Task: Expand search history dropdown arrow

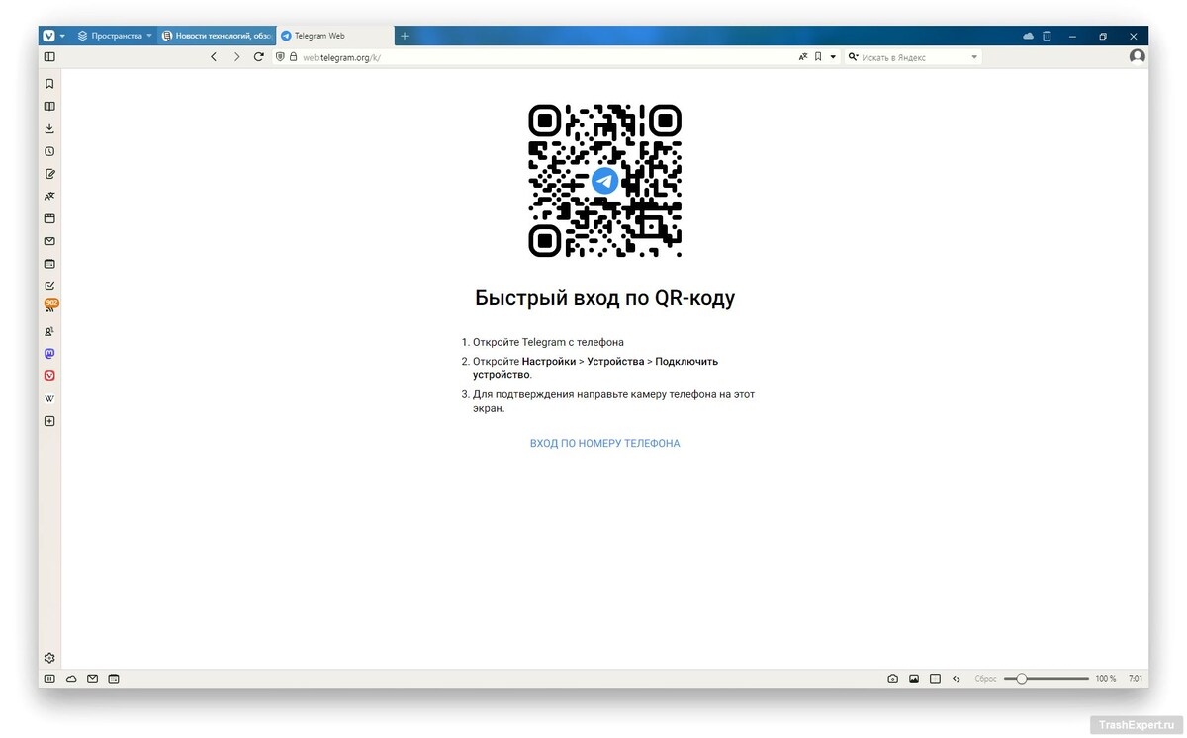Action: pyautogui.click(x=974, y=57)
